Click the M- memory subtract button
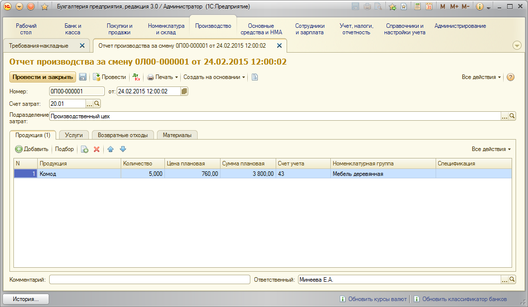Screen dimensions: 528x307 465,6
